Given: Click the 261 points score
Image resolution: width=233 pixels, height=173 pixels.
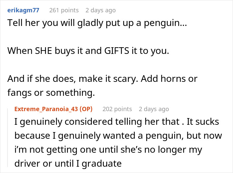Looking at the screenshot, I should click(64, 10).
